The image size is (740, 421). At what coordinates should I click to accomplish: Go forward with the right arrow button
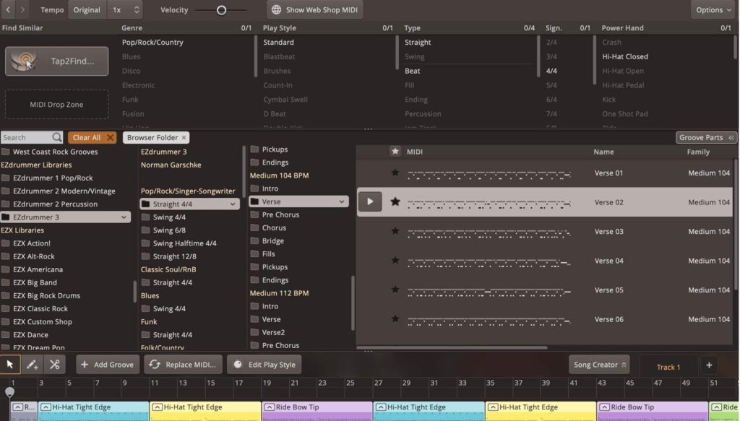point(22,9)
